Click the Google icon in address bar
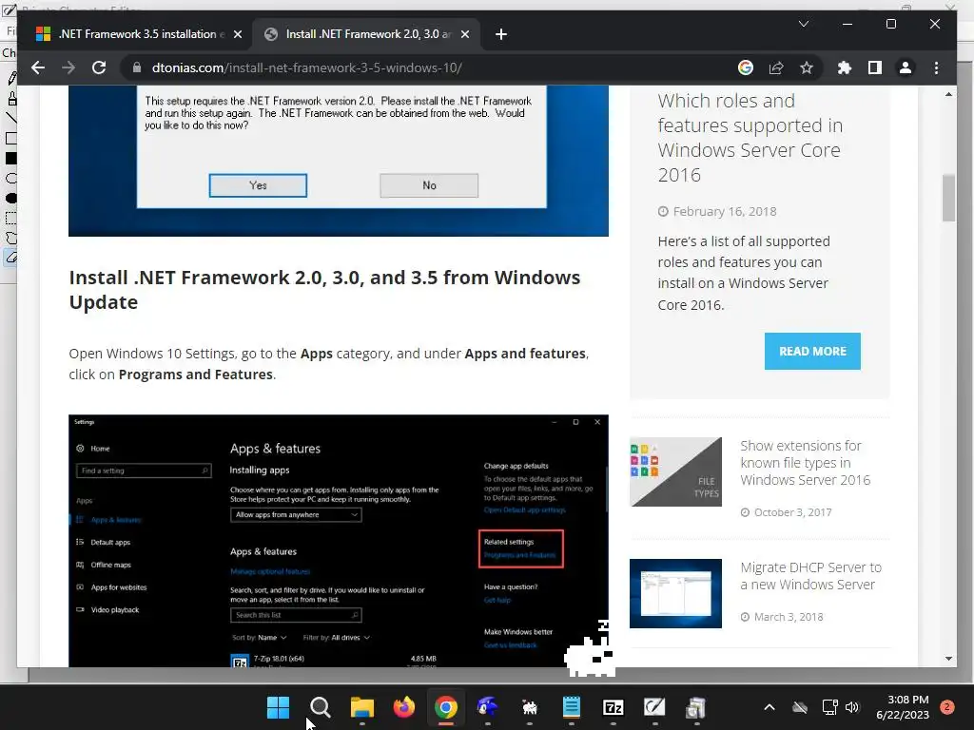 click(746, 67)
